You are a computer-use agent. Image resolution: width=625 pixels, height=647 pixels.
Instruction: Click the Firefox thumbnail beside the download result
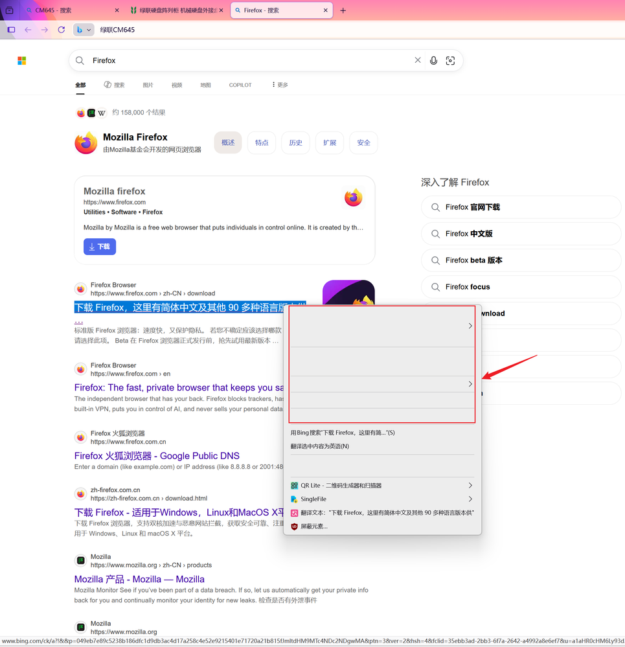(348, 293)
